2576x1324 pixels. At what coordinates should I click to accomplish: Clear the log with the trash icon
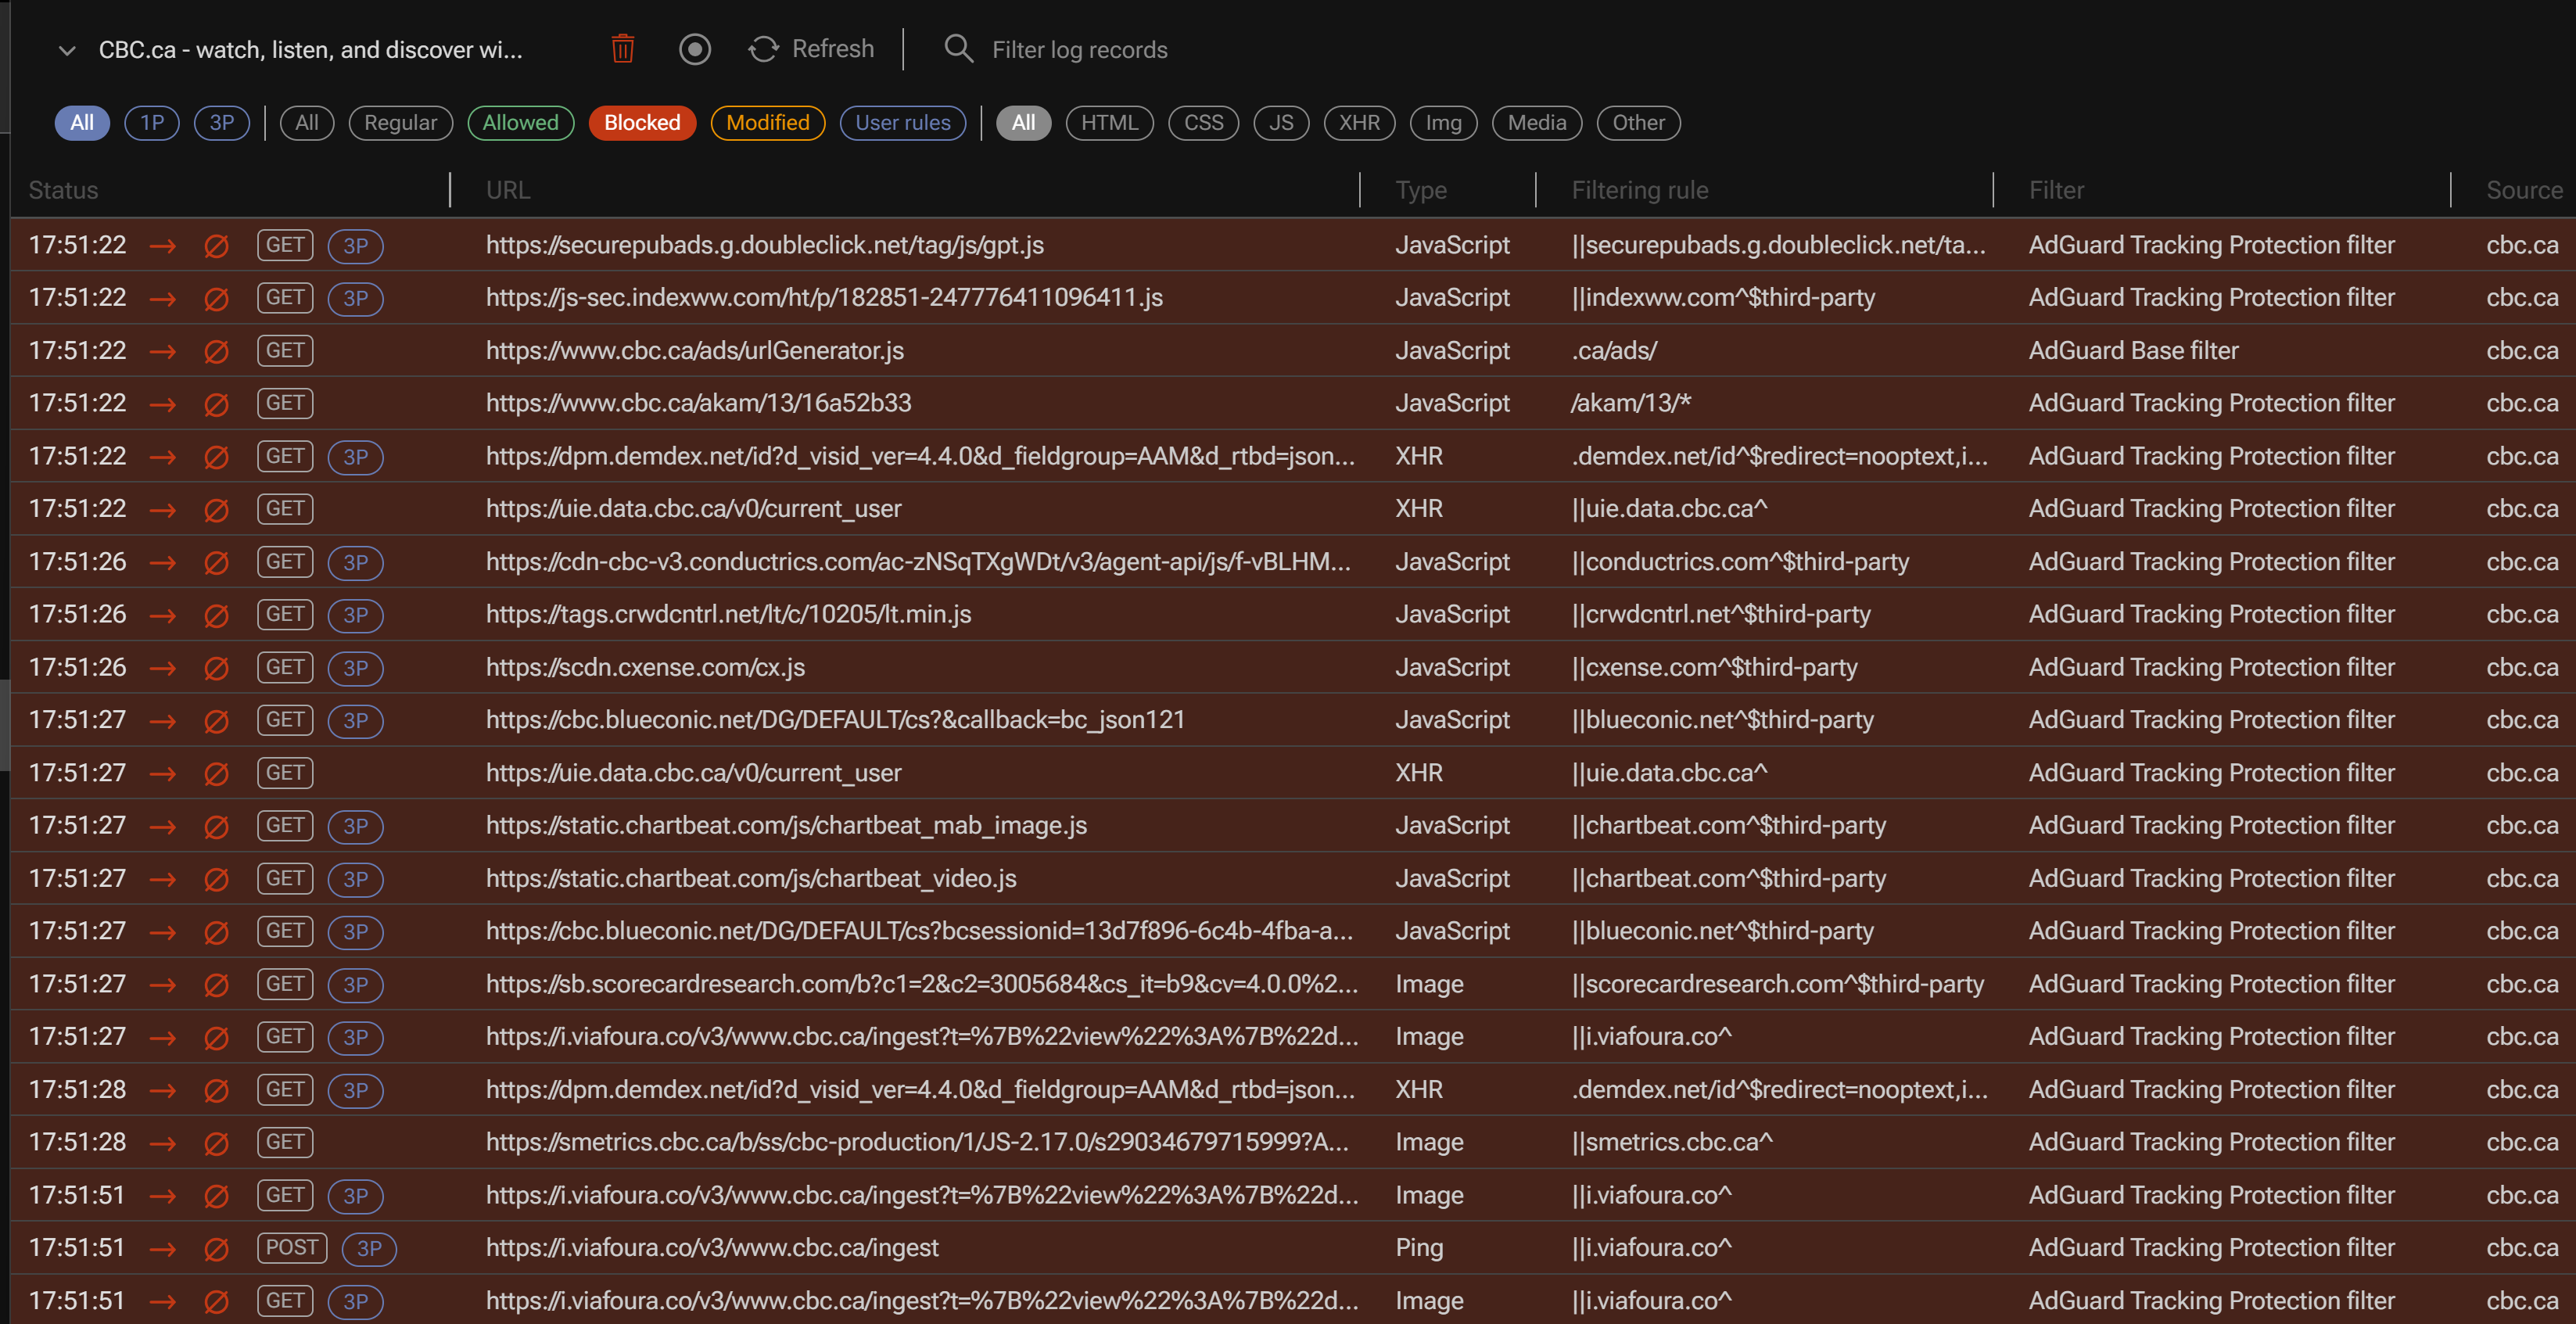pos(622,49)
